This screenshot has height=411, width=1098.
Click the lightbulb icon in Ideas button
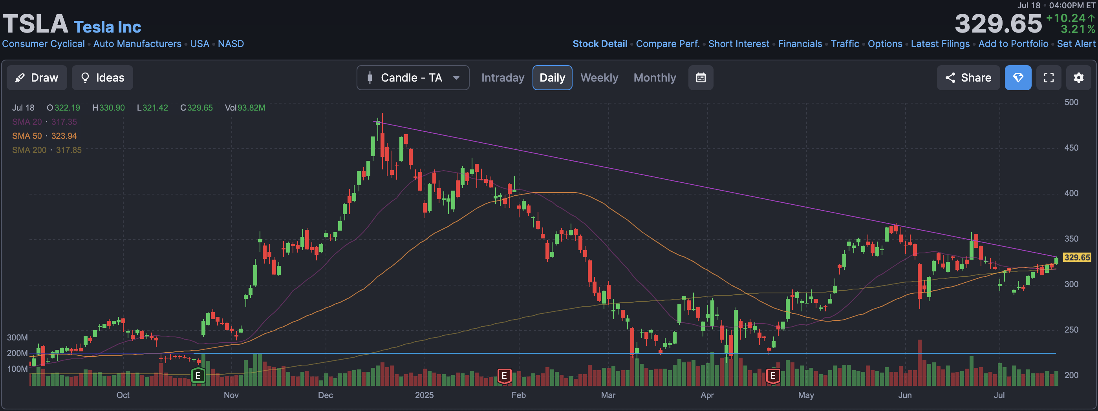[85, 77]
